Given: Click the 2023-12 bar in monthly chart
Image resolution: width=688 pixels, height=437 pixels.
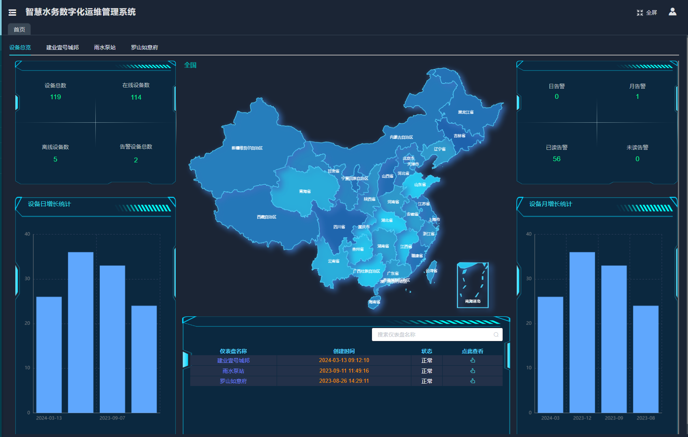Looking at the screenshot, I should tap(582, 332).
